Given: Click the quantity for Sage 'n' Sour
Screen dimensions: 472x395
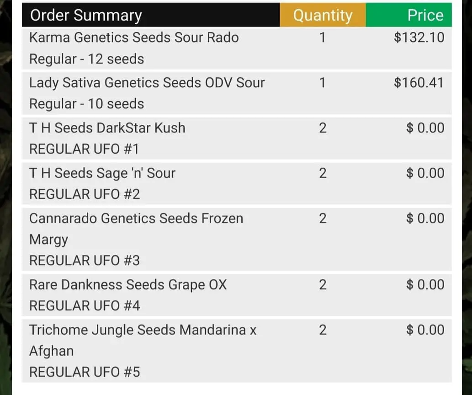Looking at the screenshot, I should pos(323,173).
